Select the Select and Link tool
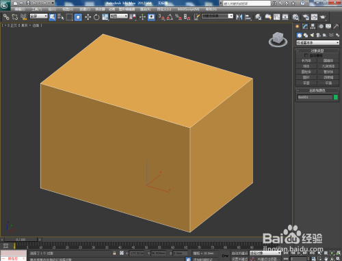Screen dimensions: 342x261 point(6,17)
